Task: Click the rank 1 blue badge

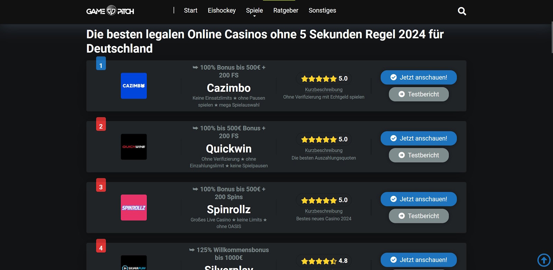Action: point(101,64)
